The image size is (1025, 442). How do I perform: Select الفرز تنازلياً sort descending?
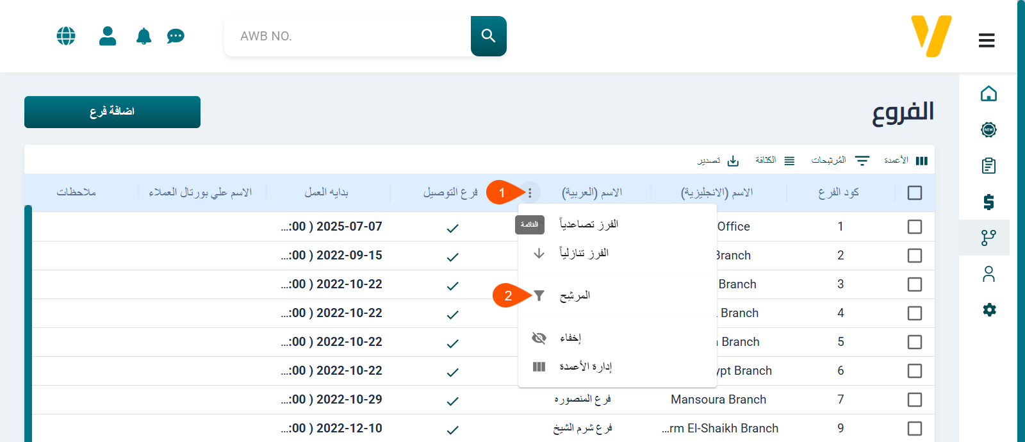coord(583,253)
